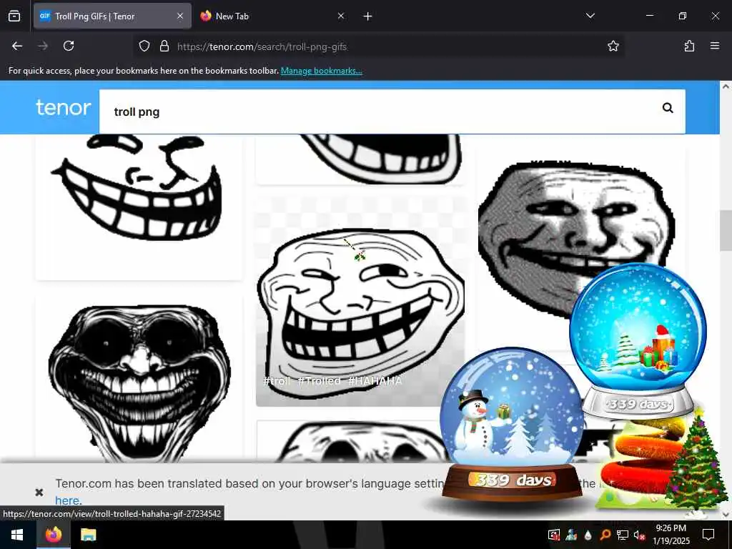Click the page vertical scrollbar thumb
Viewport: 732px width, 549px height.
pos(726,231)
